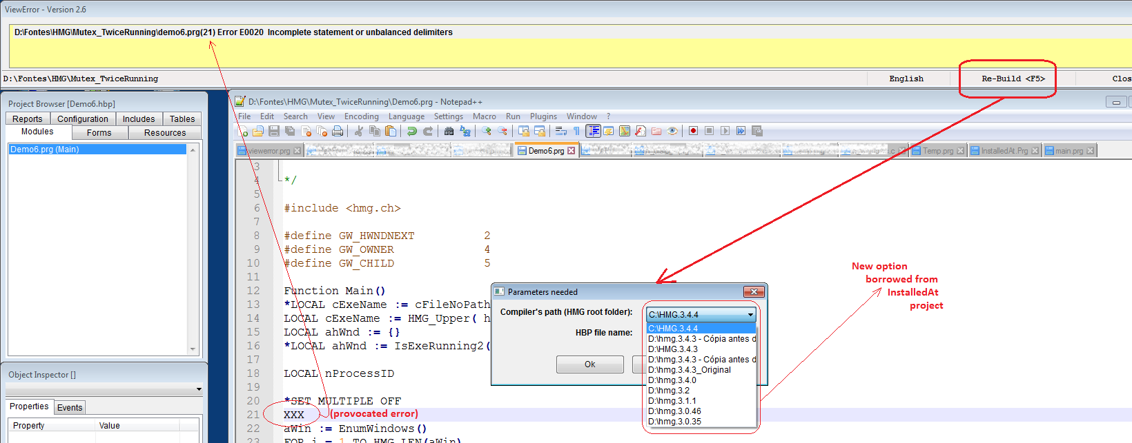This screenshot has width=1132, height=443.
Task: Click the Zoom In magnifier icon
Action: (487, 131)
